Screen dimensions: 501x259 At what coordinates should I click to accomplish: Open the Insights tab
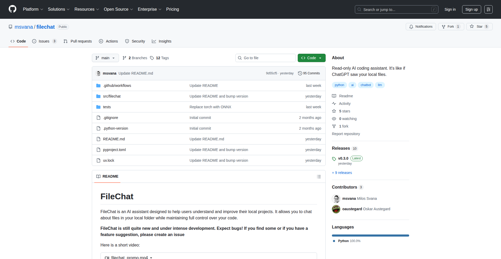162,41
